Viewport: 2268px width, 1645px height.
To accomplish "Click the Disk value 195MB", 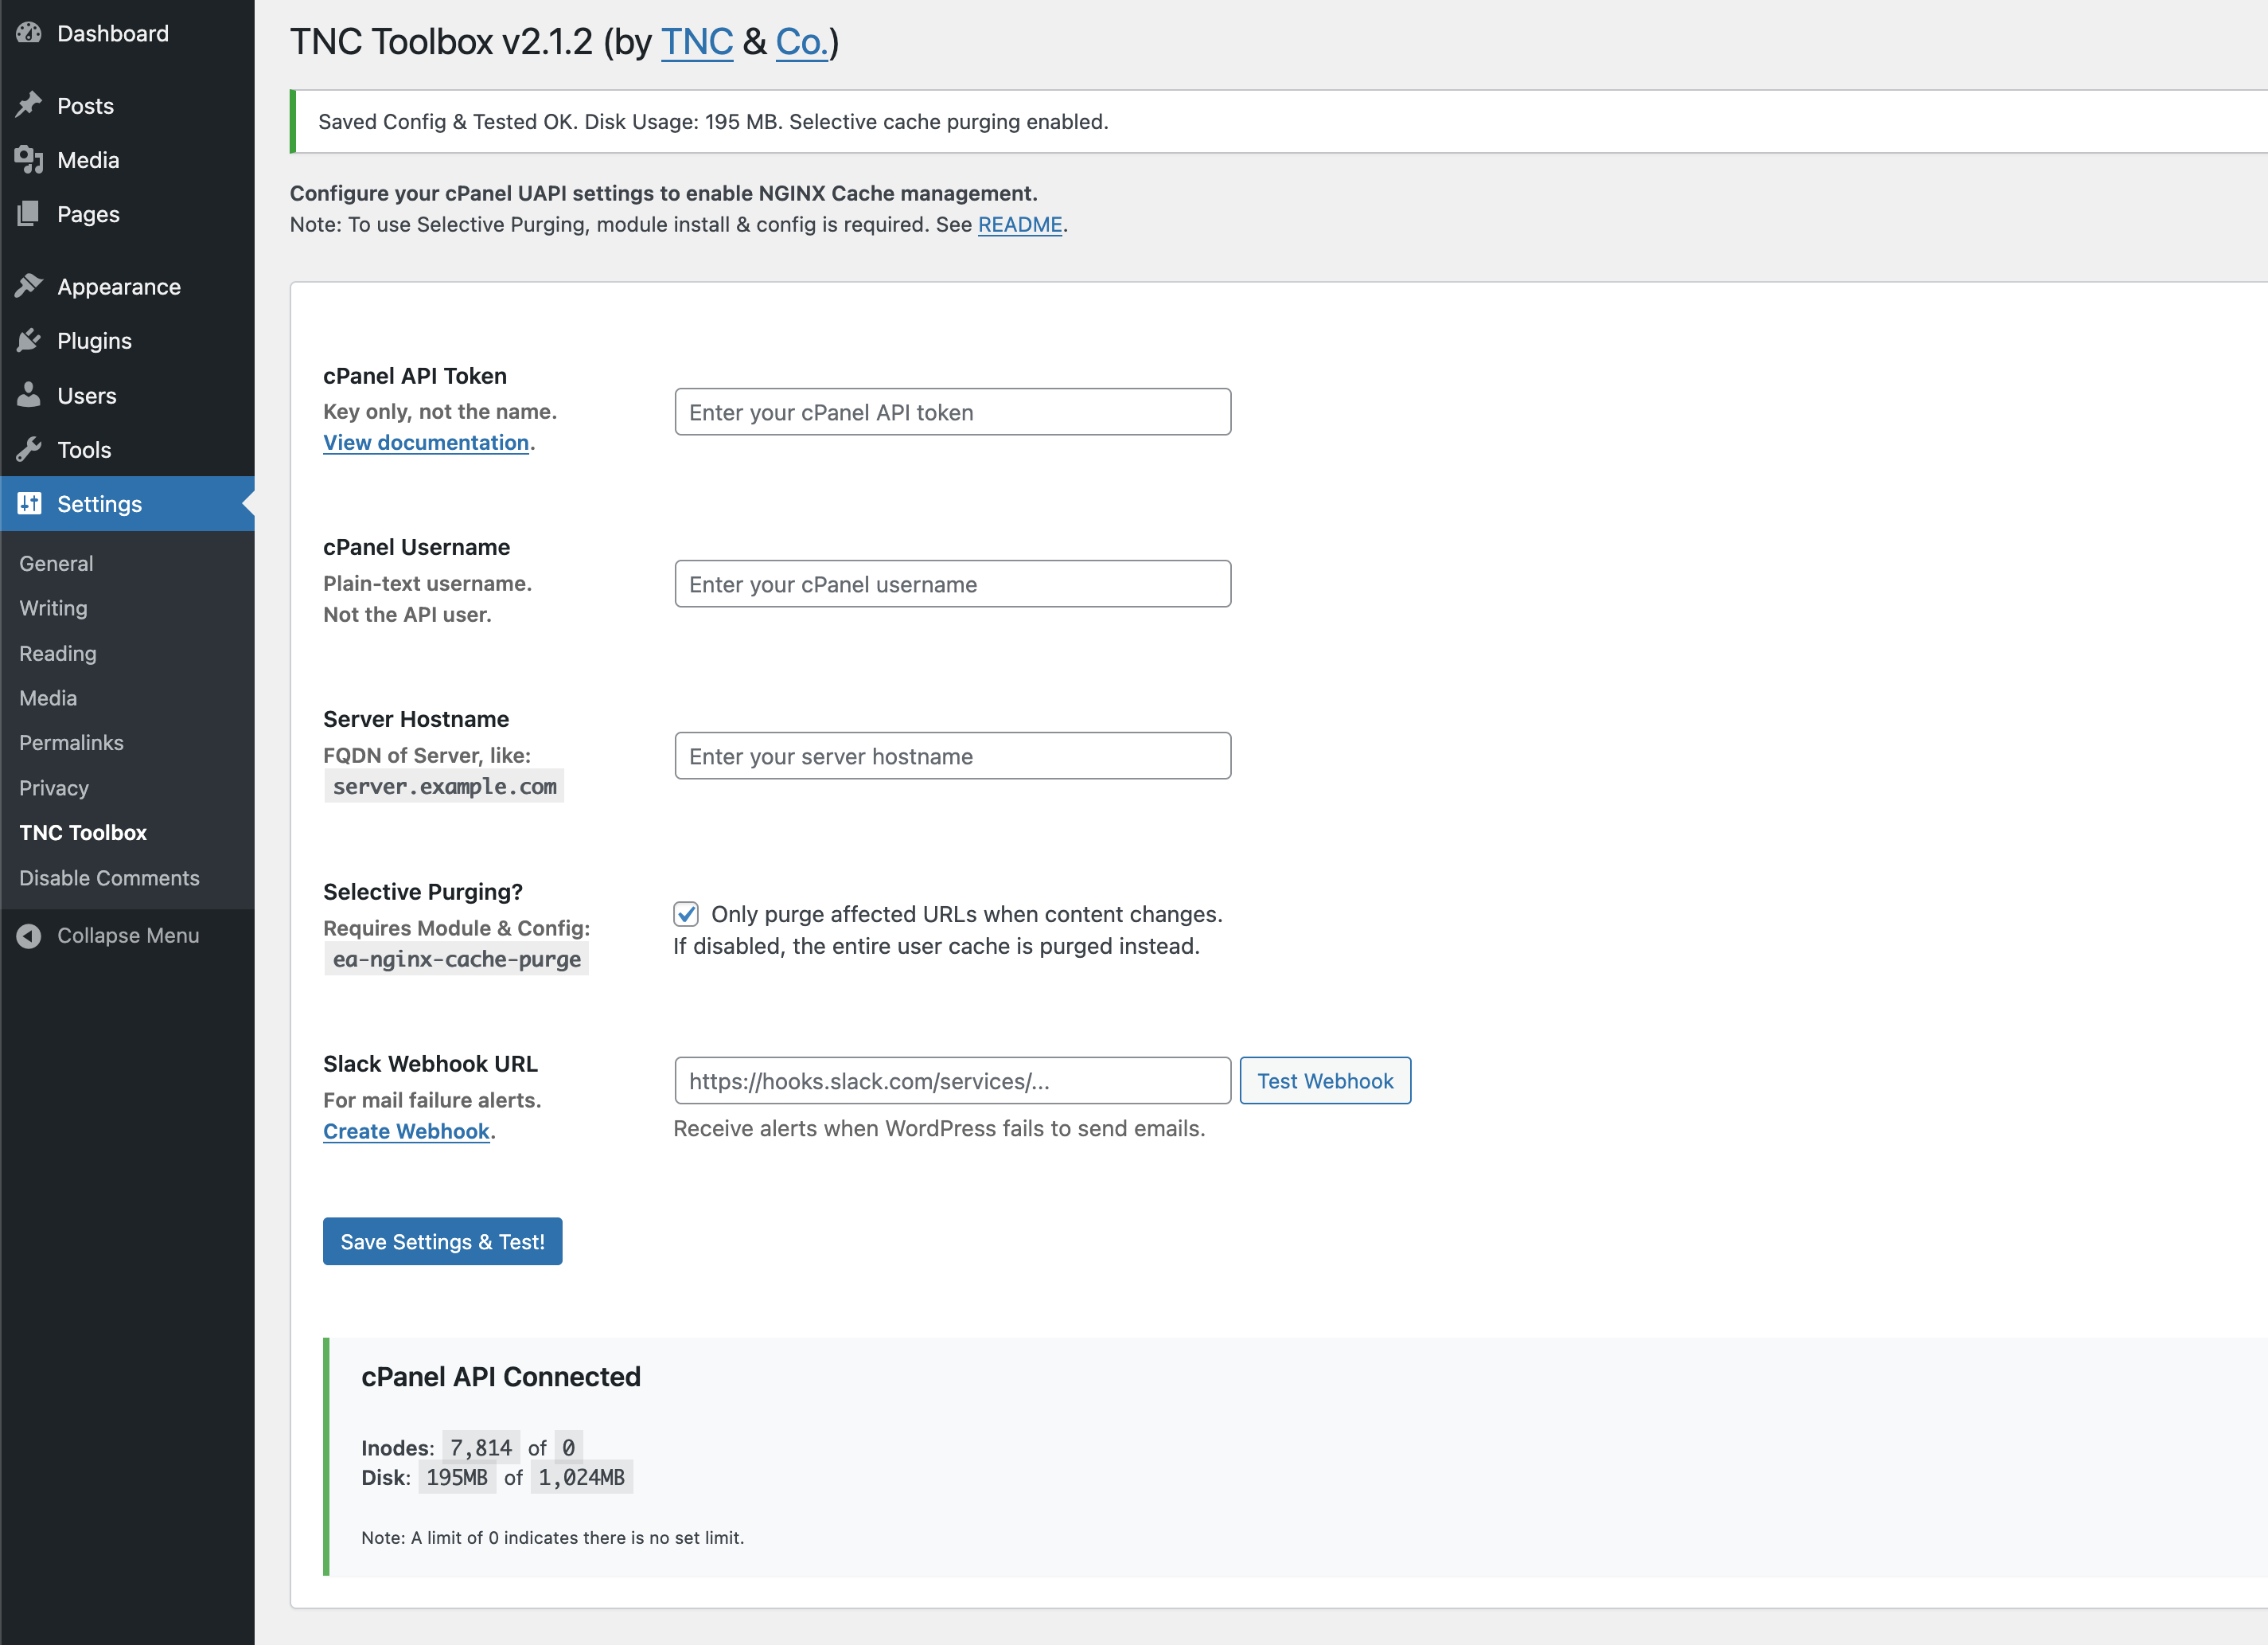I will pyautogui.click(x=457, y=1477).
